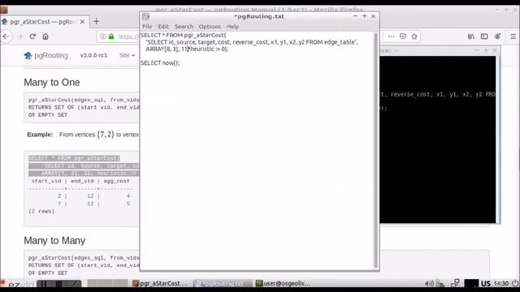
Task: Click the pgRouting logo link
Action: pyautogui.click(x=45, y=56)
